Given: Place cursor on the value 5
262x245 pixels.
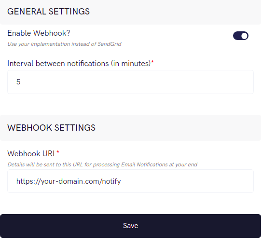Looking at the screenshot, I should (x=18, y=82).
